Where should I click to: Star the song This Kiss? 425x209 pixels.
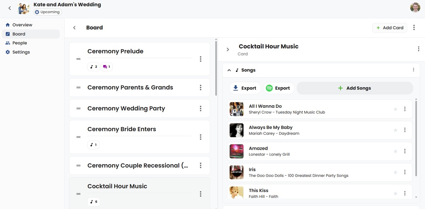point(396,193)
